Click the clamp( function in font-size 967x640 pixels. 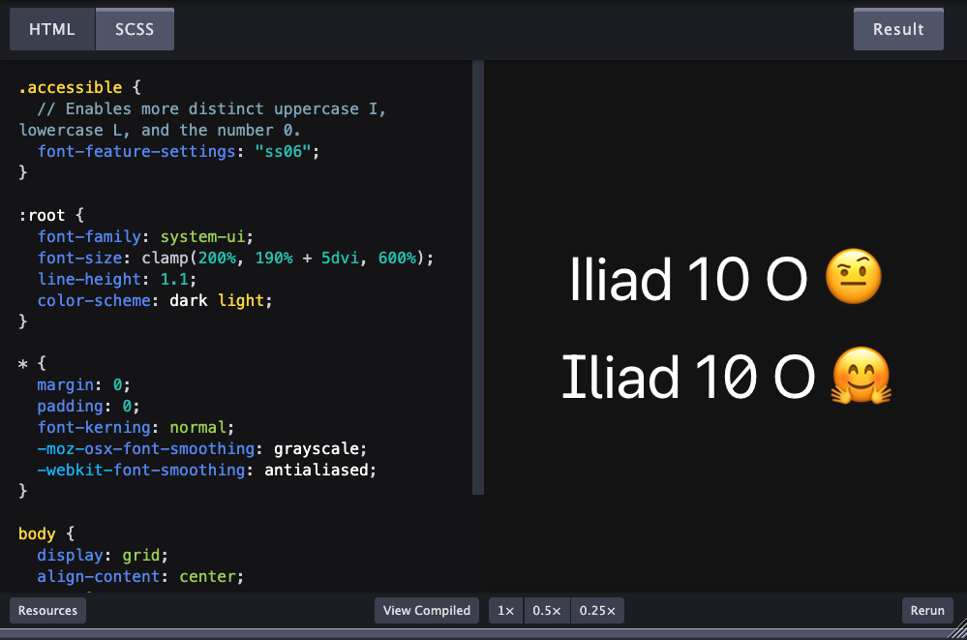tap(169, 258)
